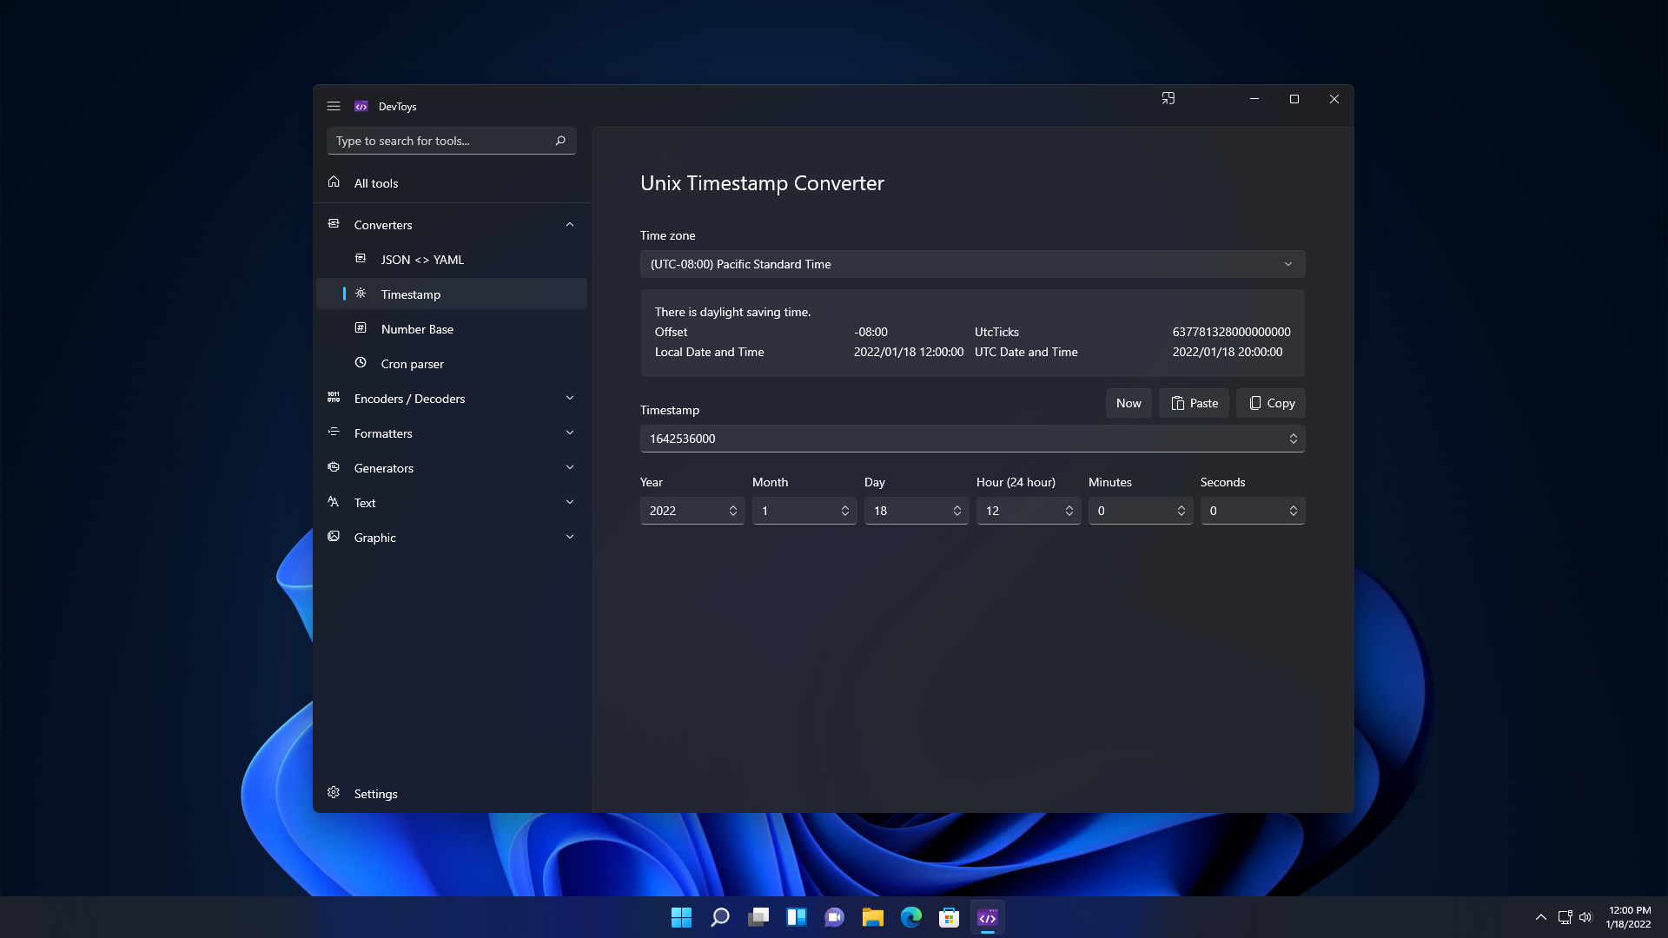Viewport: 1668px width, 938px height.
Task: Collapse the Converters group chevron
Action: pyautogui.click(x=570, y=224)
